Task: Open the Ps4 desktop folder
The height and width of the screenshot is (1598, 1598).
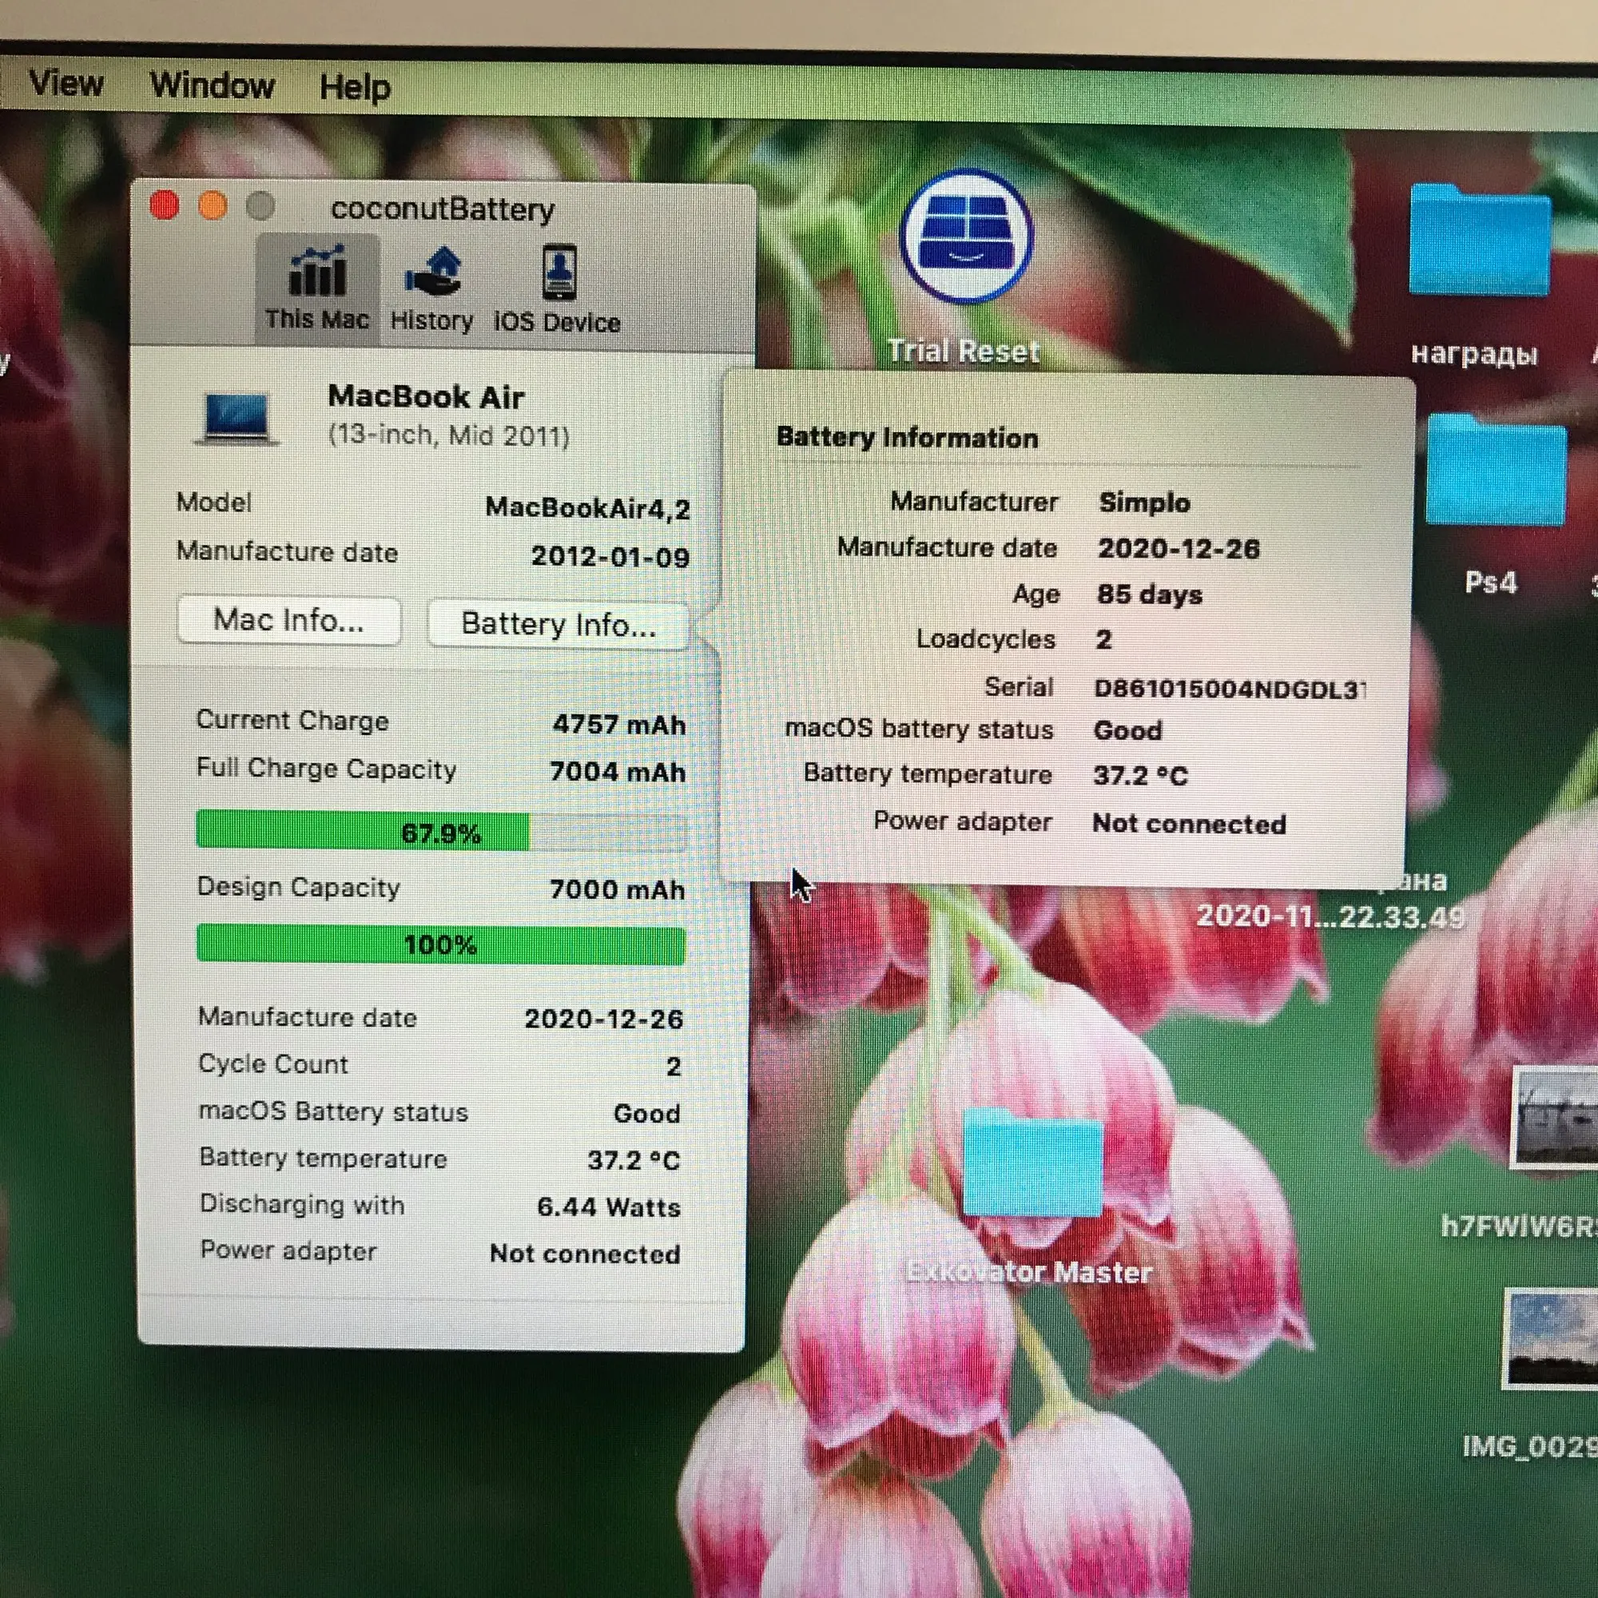Action: pyautogui.click(x=1496, y=471)
